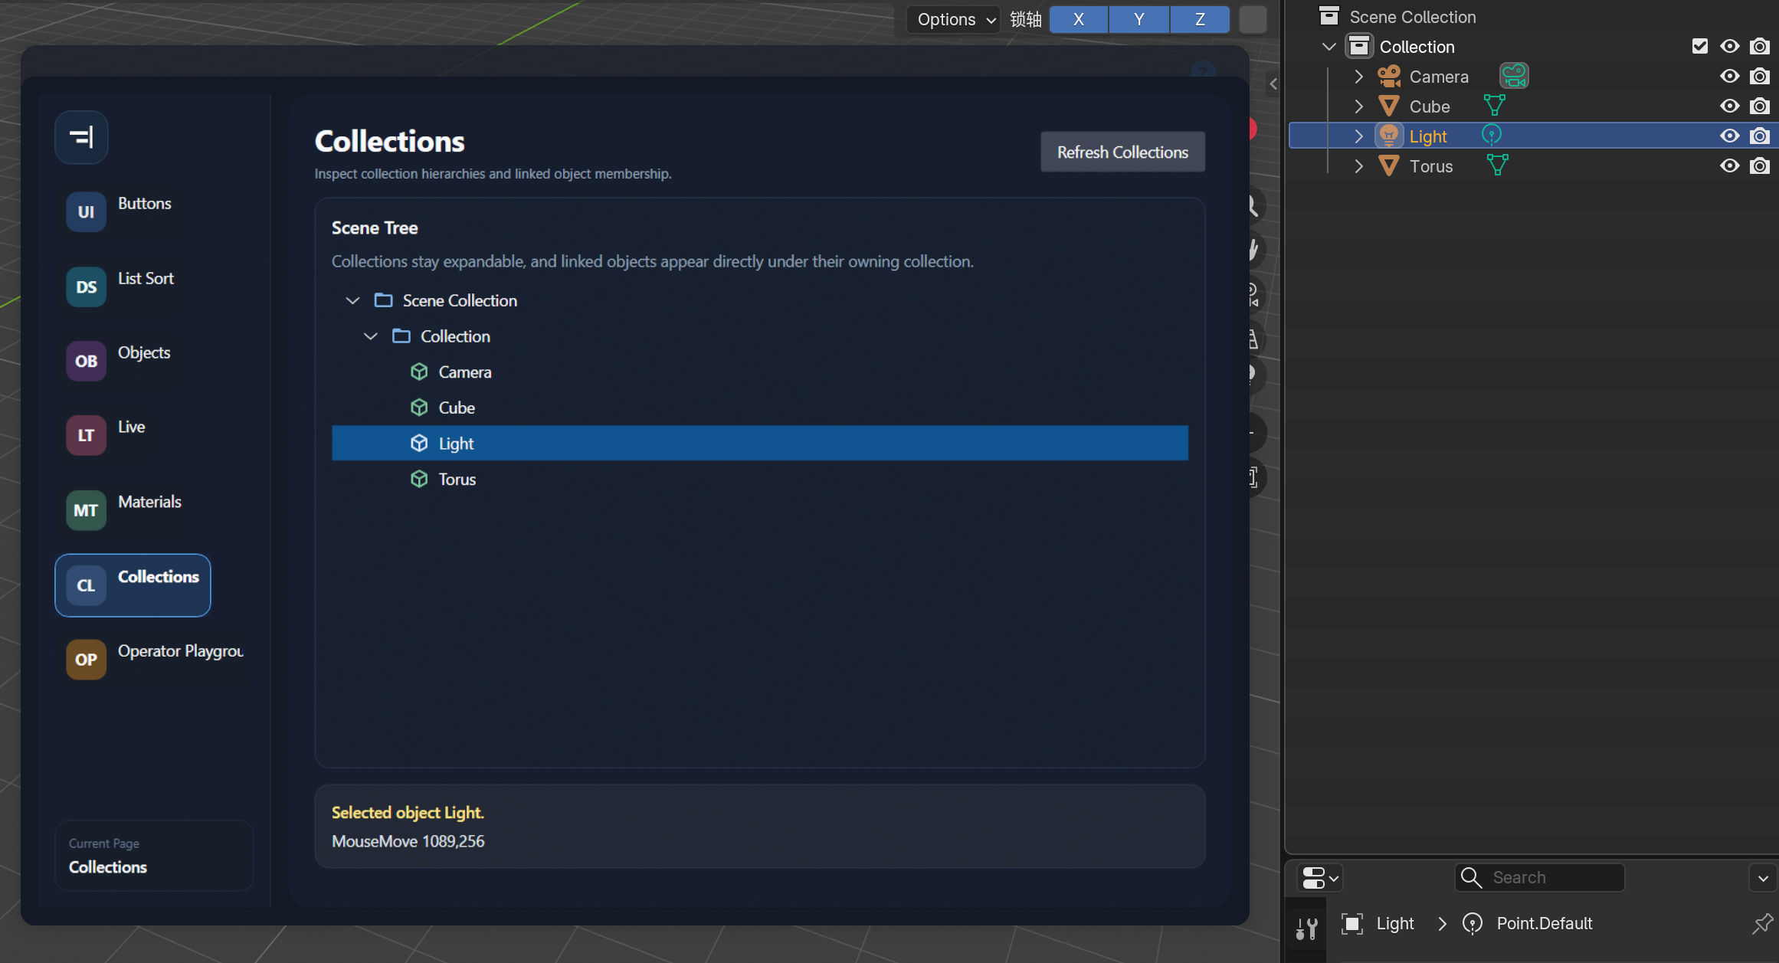This screenshot has height=963, width=1779.
Task: Open the properties editor type dropdown
Action: (1319, 878)
